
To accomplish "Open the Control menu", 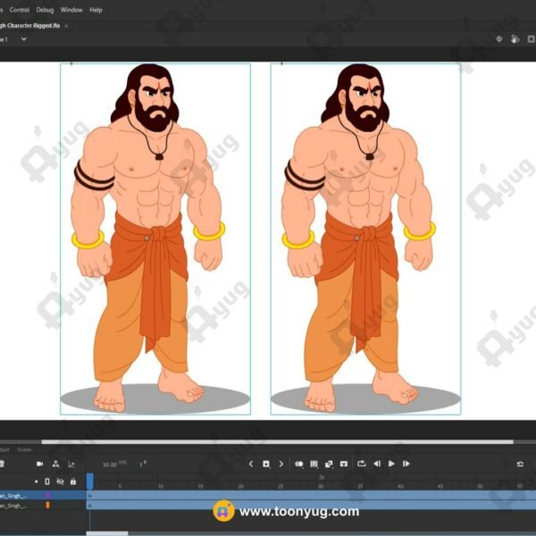I will 20,10.
